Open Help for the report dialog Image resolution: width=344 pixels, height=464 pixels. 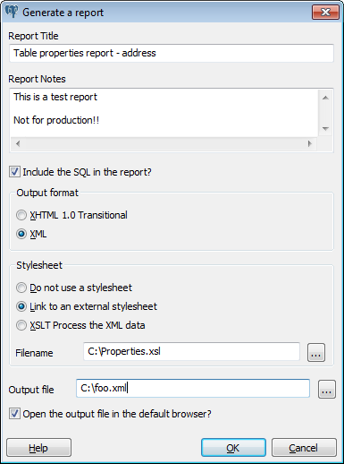pos(38,448)
